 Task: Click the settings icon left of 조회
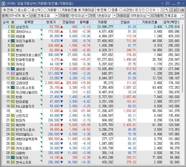(x=167, y=10)
